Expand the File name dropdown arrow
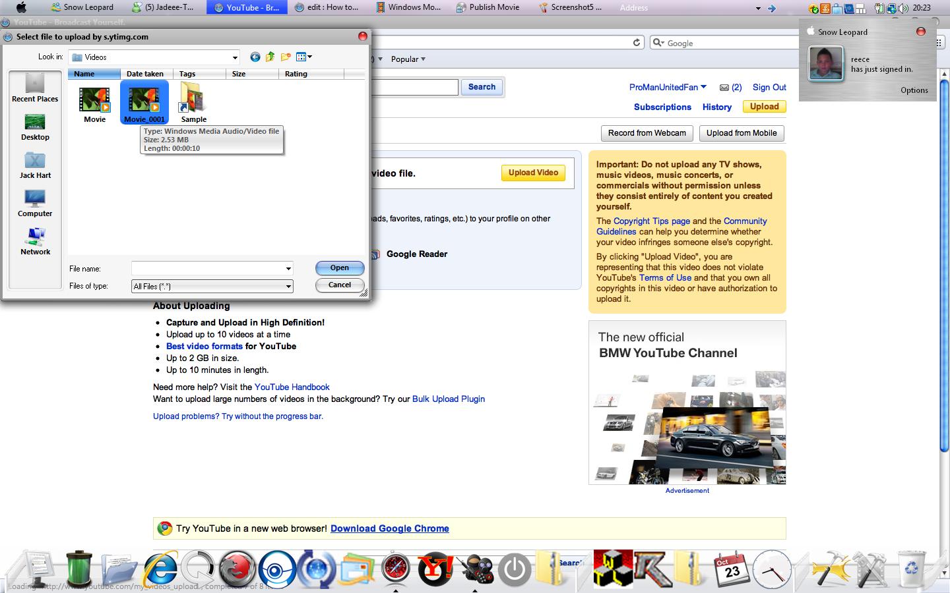Image resolution: width=950 pixels, height=593 pixels. click(288, 269)
